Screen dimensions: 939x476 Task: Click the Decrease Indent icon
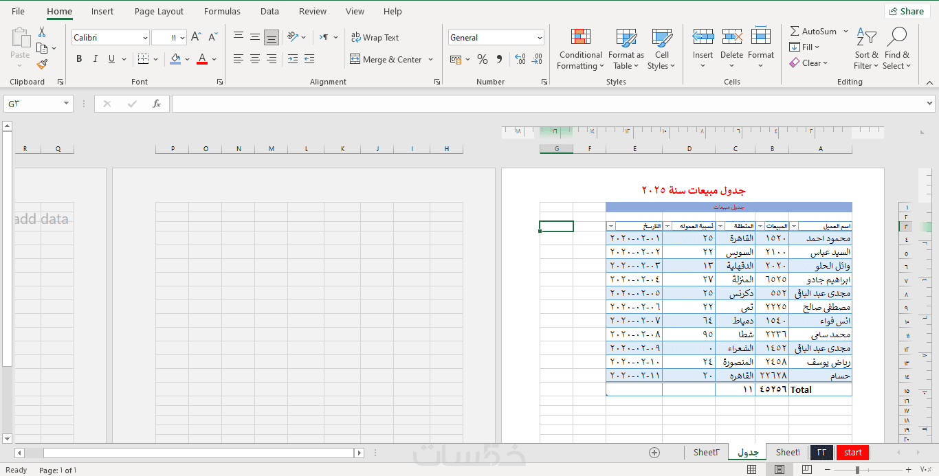(x=293, y=59)
